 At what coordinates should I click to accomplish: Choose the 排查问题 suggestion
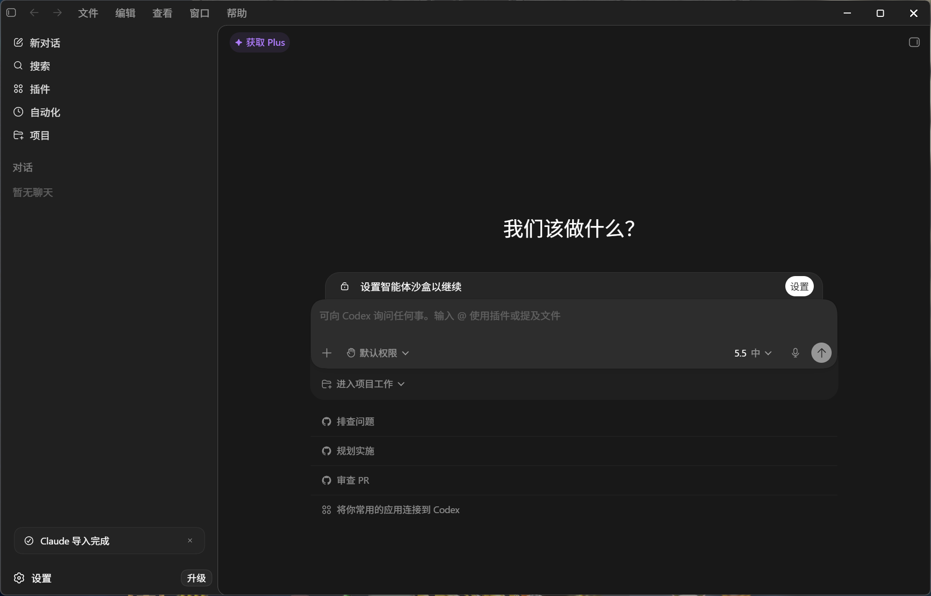574,422
